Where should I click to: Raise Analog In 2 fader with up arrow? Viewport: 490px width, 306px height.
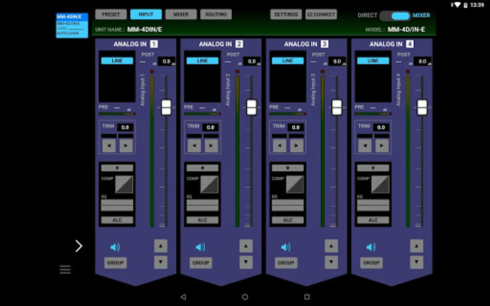pyautogui.click(x=246, y=246)
